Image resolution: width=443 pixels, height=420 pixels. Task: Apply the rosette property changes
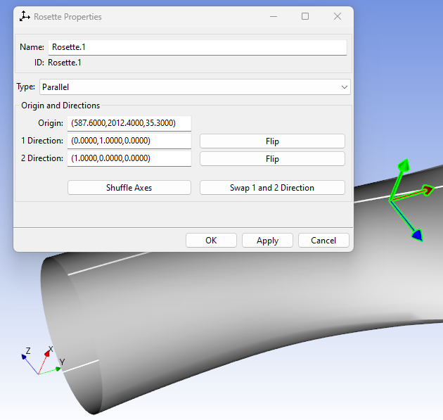tap(267, 241)
